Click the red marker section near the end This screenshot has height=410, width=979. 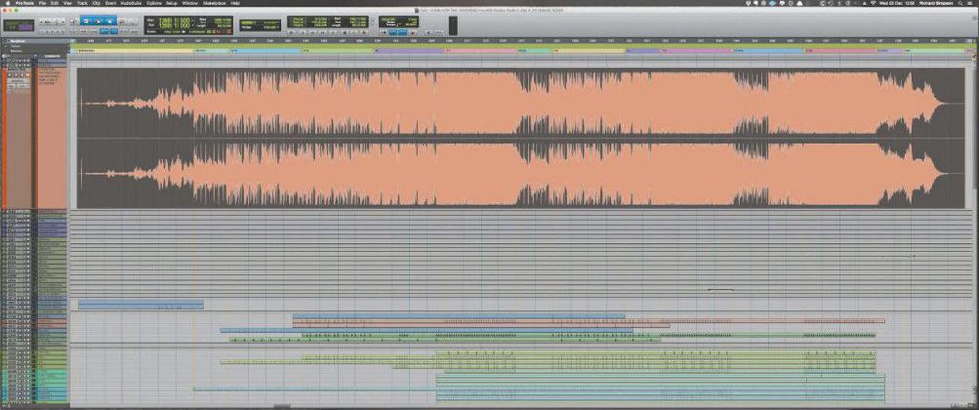pos(840,51)
